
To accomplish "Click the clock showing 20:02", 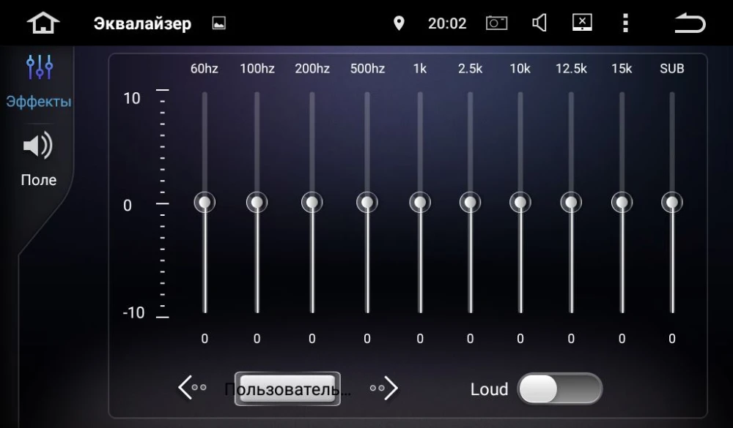I will click(447, 23).
